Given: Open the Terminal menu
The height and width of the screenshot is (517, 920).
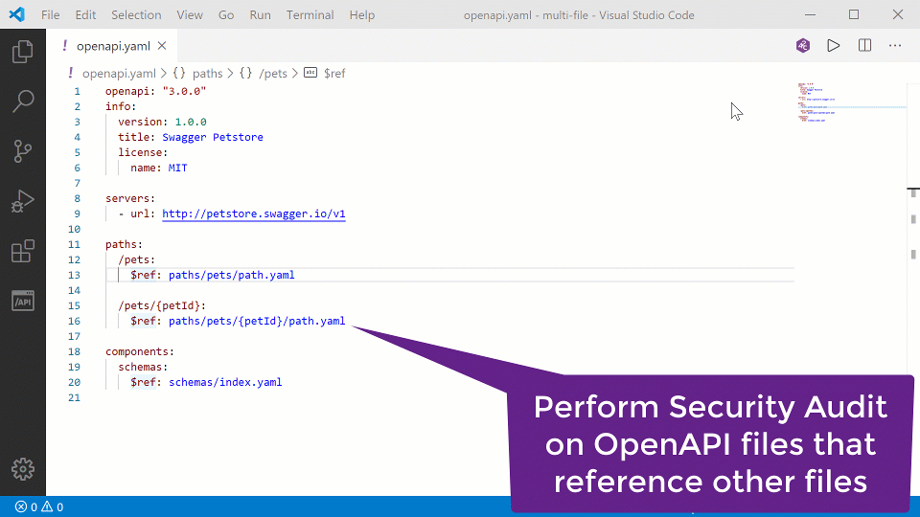Looking at the screenshot, I should point(310,15).
